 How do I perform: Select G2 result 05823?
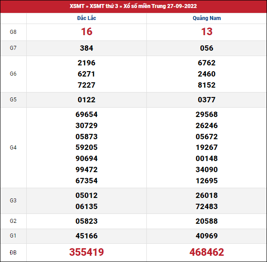(x=86, y=222)
